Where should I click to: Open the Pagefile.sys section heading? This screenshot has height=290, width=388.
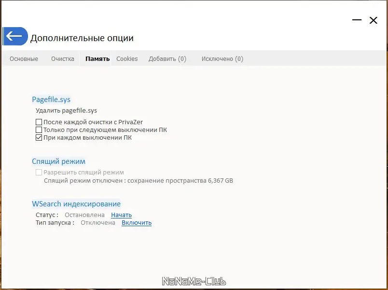[x=51, y=99]
